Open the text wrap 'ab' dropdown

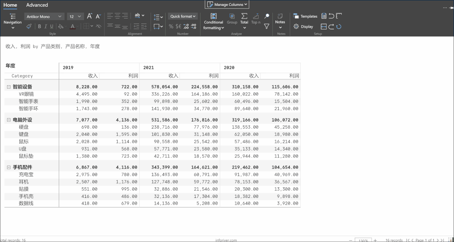click(140, 16)
